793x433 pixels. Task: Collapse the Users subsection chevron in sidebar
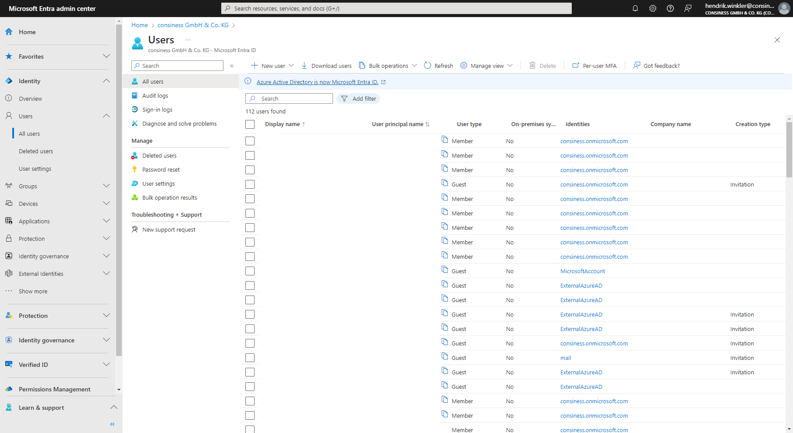click(x=106, y=116)
